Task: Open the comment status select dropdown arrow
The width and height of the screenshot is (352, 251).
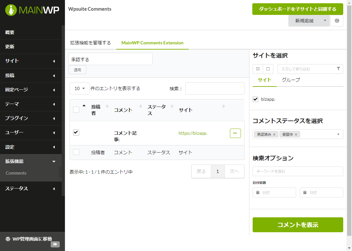Action: (338, 134)
